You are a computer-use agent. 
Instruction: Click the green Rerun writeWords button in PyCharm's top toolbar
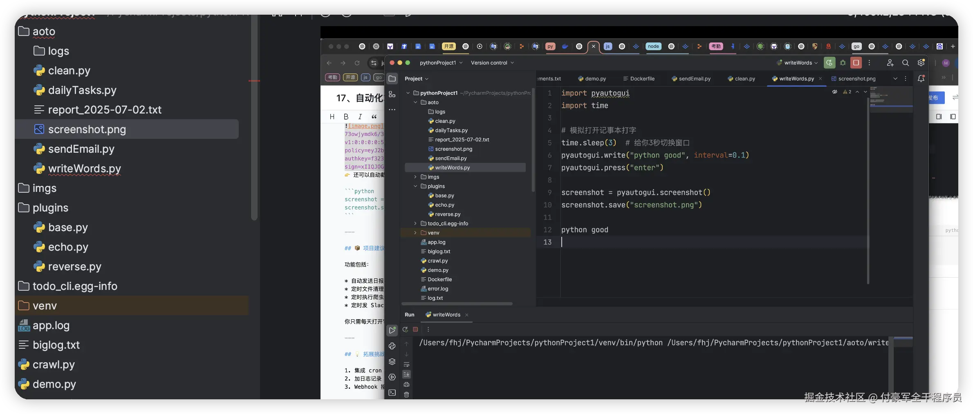click(829, 62)
